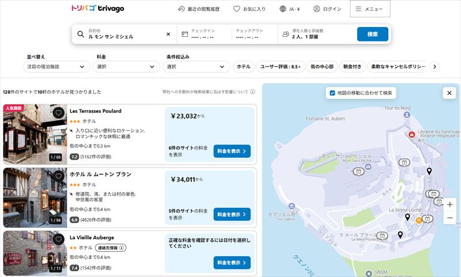Open the La Vieille Auberge hotel title
Image resolution: width=461 pixels, height=277 pixels.
coord(92,237)
